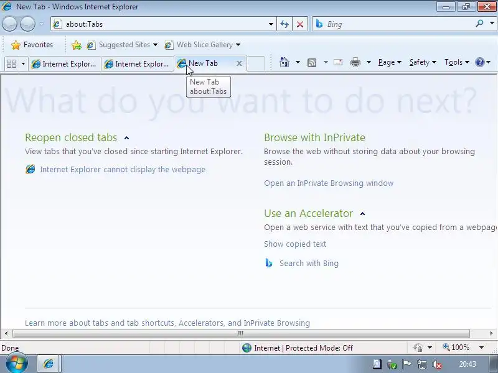The height and width of the screenshot is (373, 498).
Task: Open the Safety menu
Action: [x=423, y=62]
